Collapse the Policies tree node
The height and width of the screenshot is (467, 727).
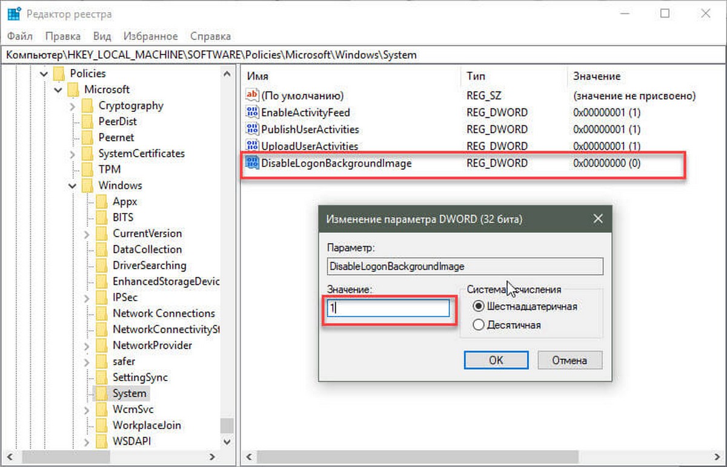[x=43, y=74]
